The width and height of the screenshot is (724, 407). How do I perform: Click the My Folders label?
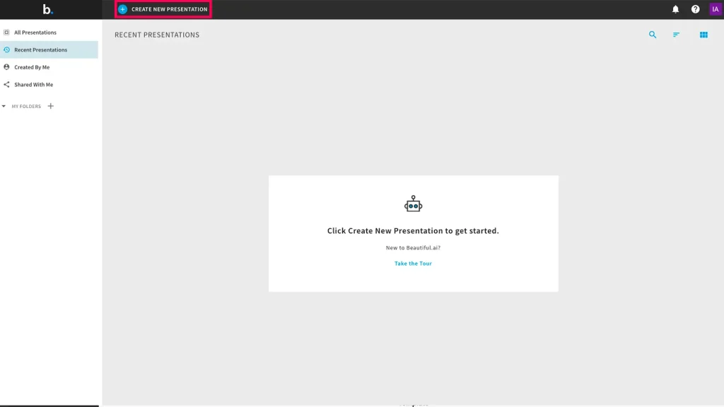tap(26, 107)
